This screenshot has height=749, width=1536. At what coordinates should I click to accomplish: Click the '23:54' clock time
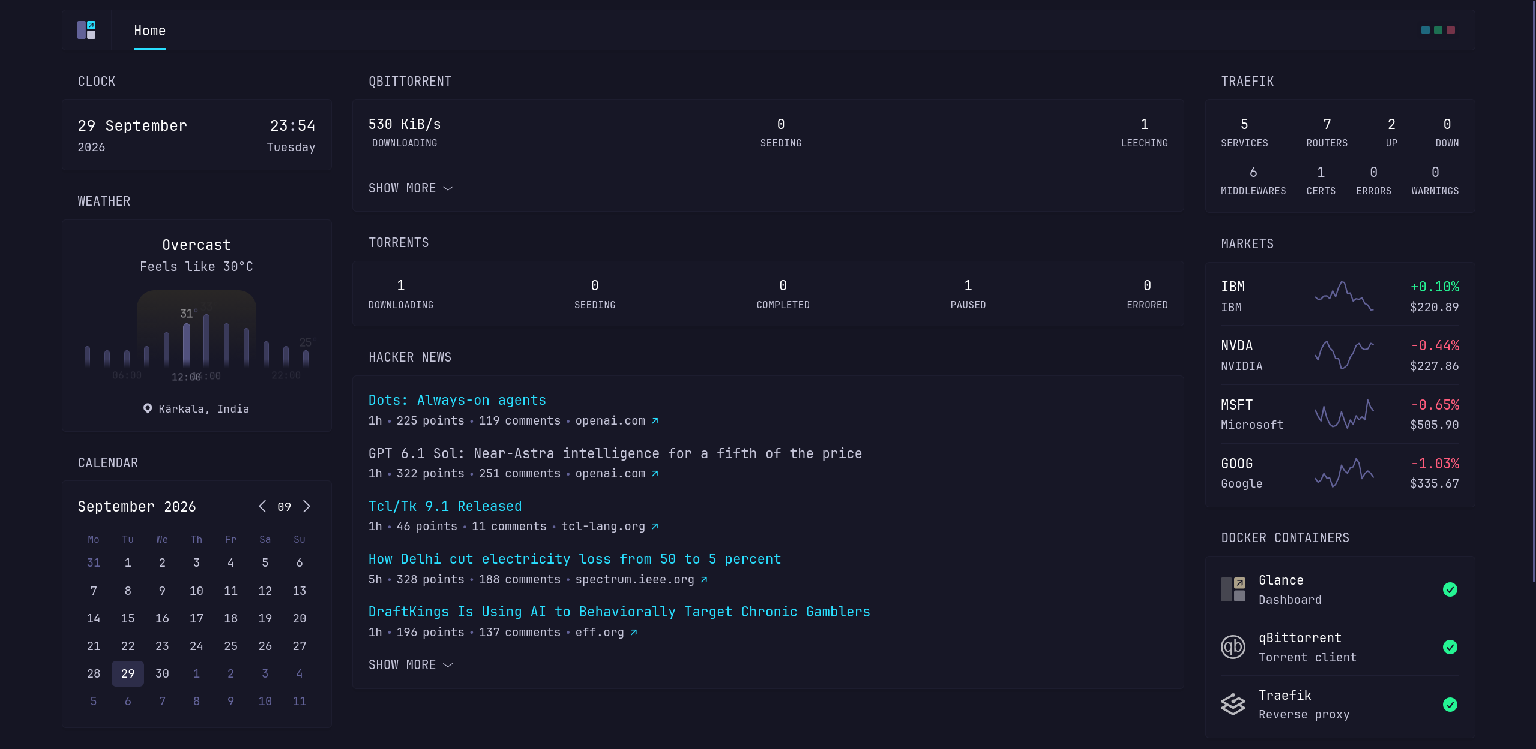click(292, 125)
